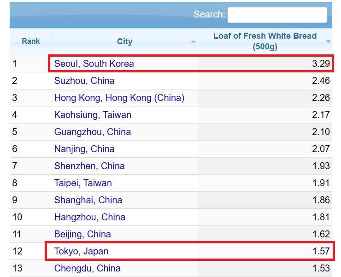This screenshot has height=277, width=341.
Task: Open Shenzhen, China link
Action: (89, 166)
